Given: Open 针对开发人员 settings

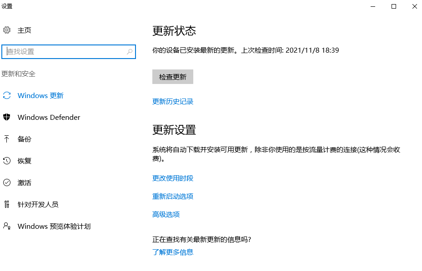Looking at the screenshot, I should 38,204.
